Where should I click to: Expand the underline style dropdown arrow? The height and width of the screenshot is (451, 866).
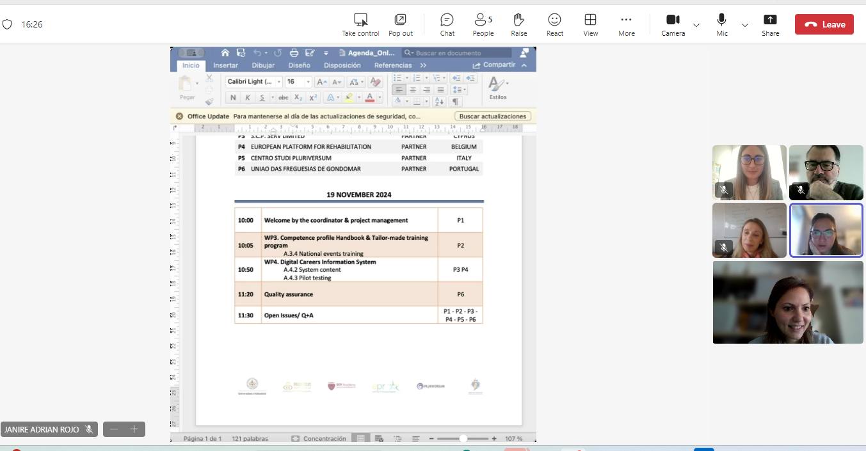[273, 98]
